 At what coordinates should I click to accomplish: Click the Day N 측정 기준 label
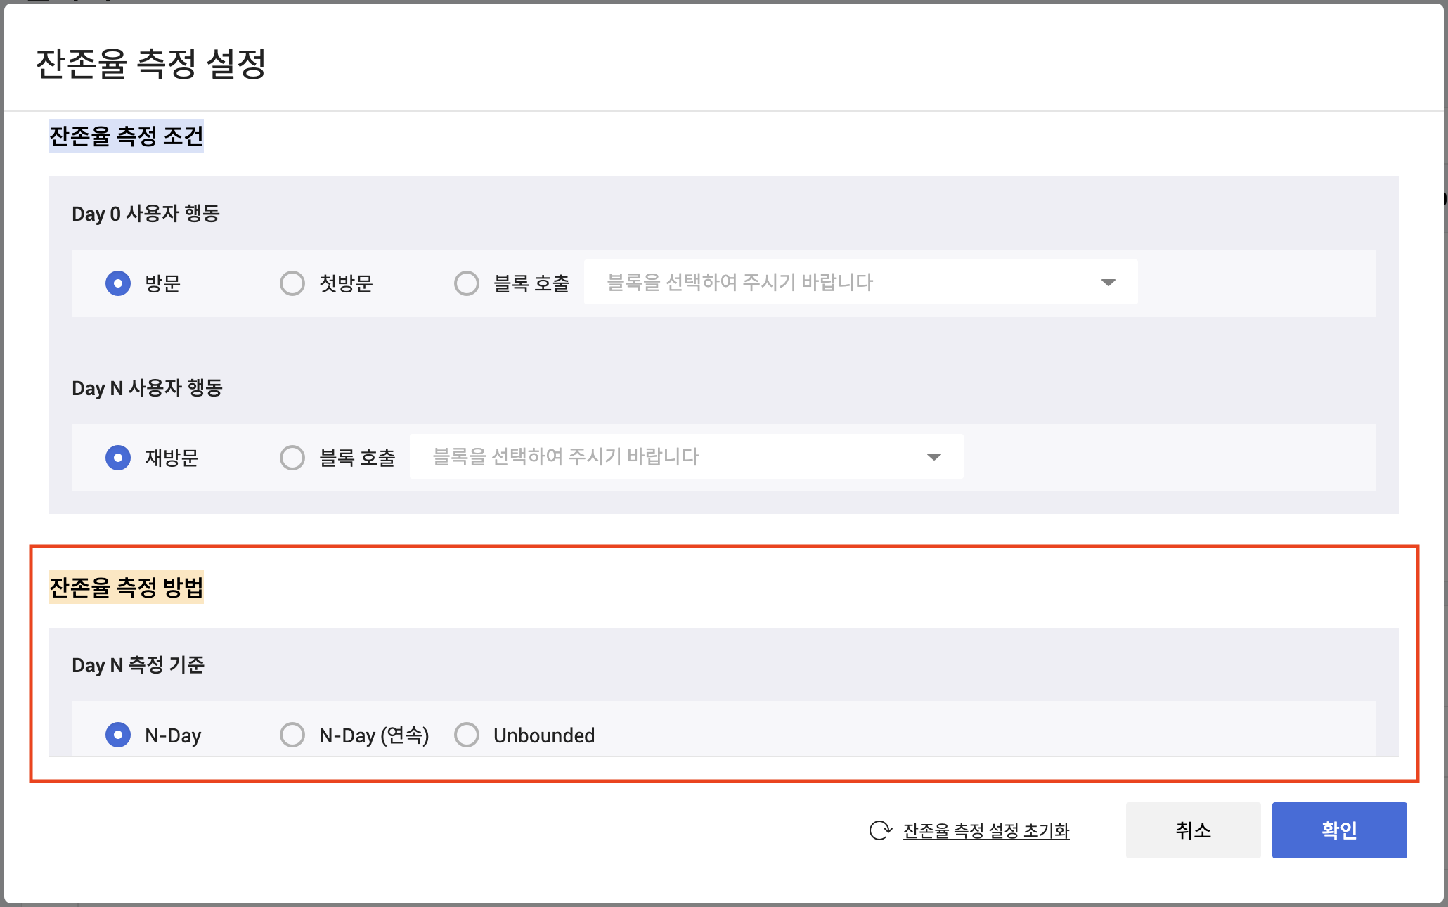click(x=138, y=665)
